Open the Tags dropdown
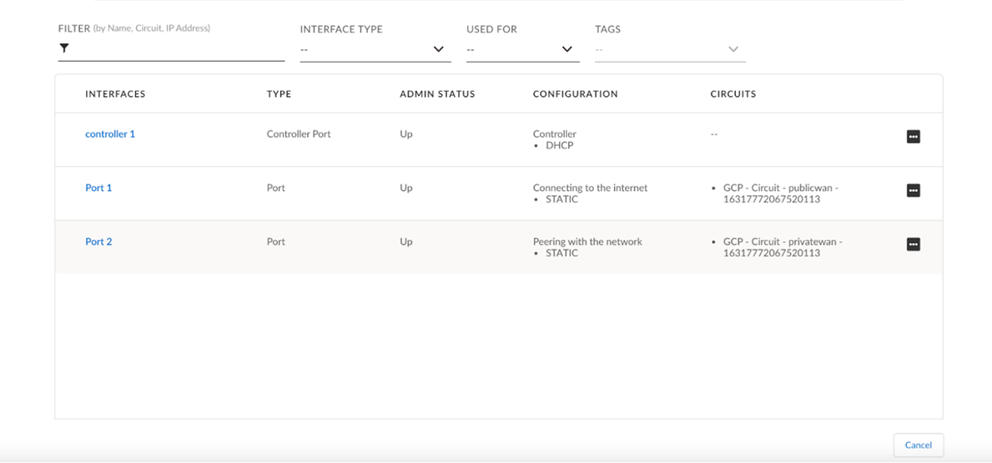 click(x=669, y=49)
